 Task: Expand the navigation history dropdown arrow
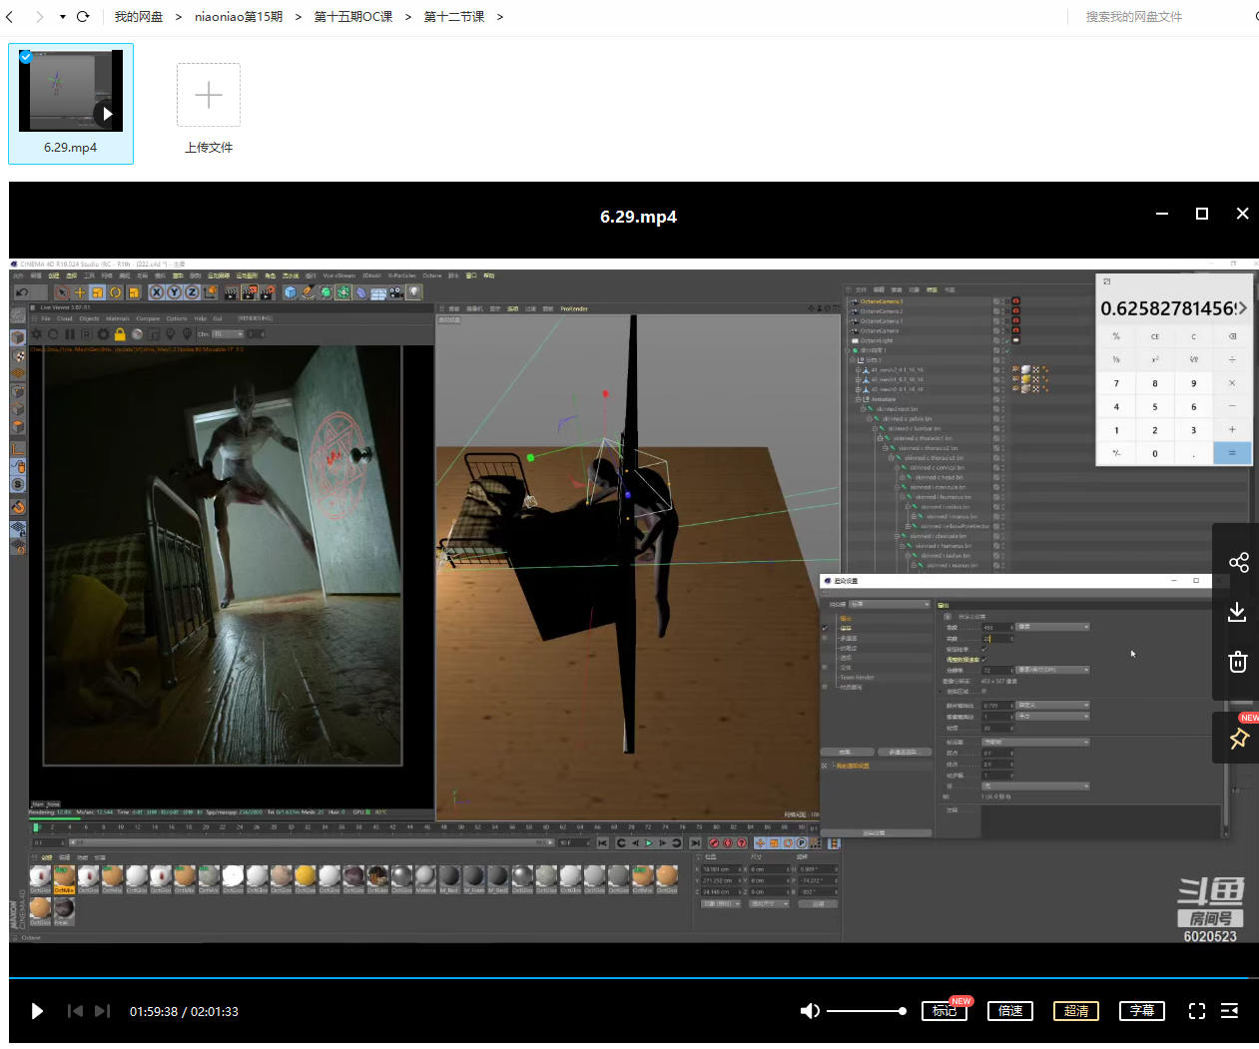click(62, 17)
